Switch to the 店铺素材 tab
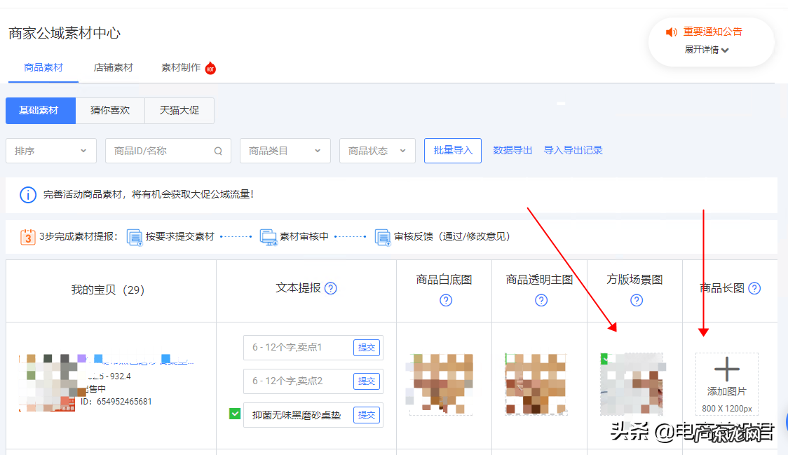The width and height of the screenshot is (788, 455). click(113, 68)
